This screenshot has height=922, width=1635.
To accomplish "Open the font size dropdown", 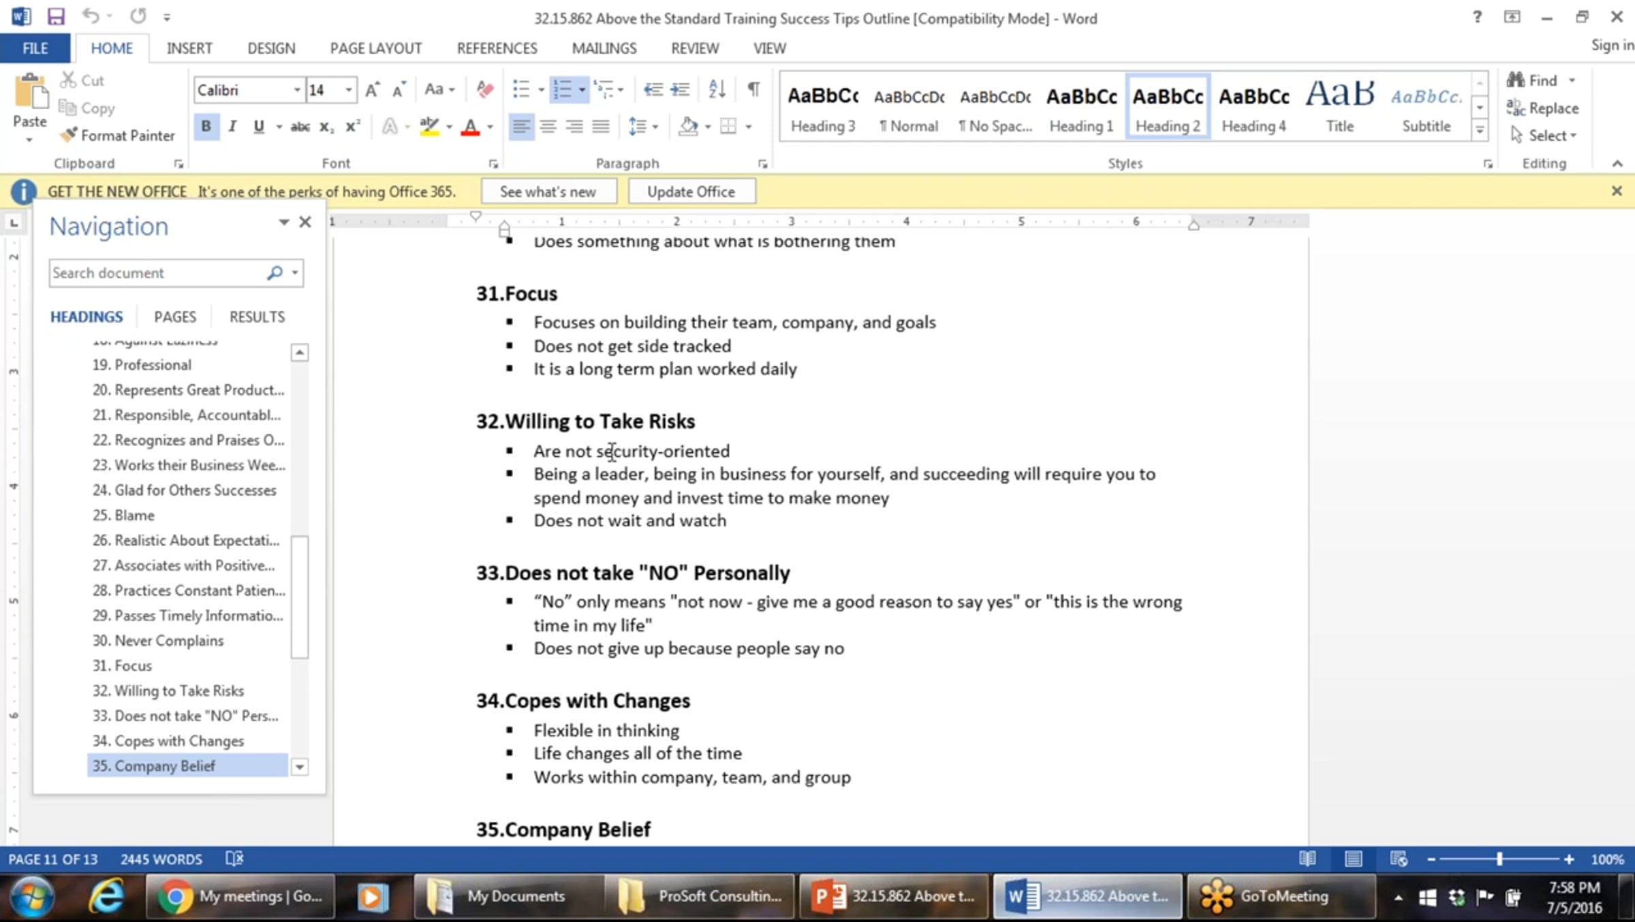I will (x=349, y=90).
